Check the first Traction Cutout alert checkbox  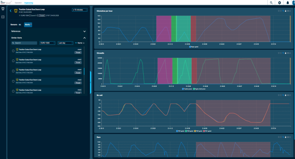(x=13, y=51)
